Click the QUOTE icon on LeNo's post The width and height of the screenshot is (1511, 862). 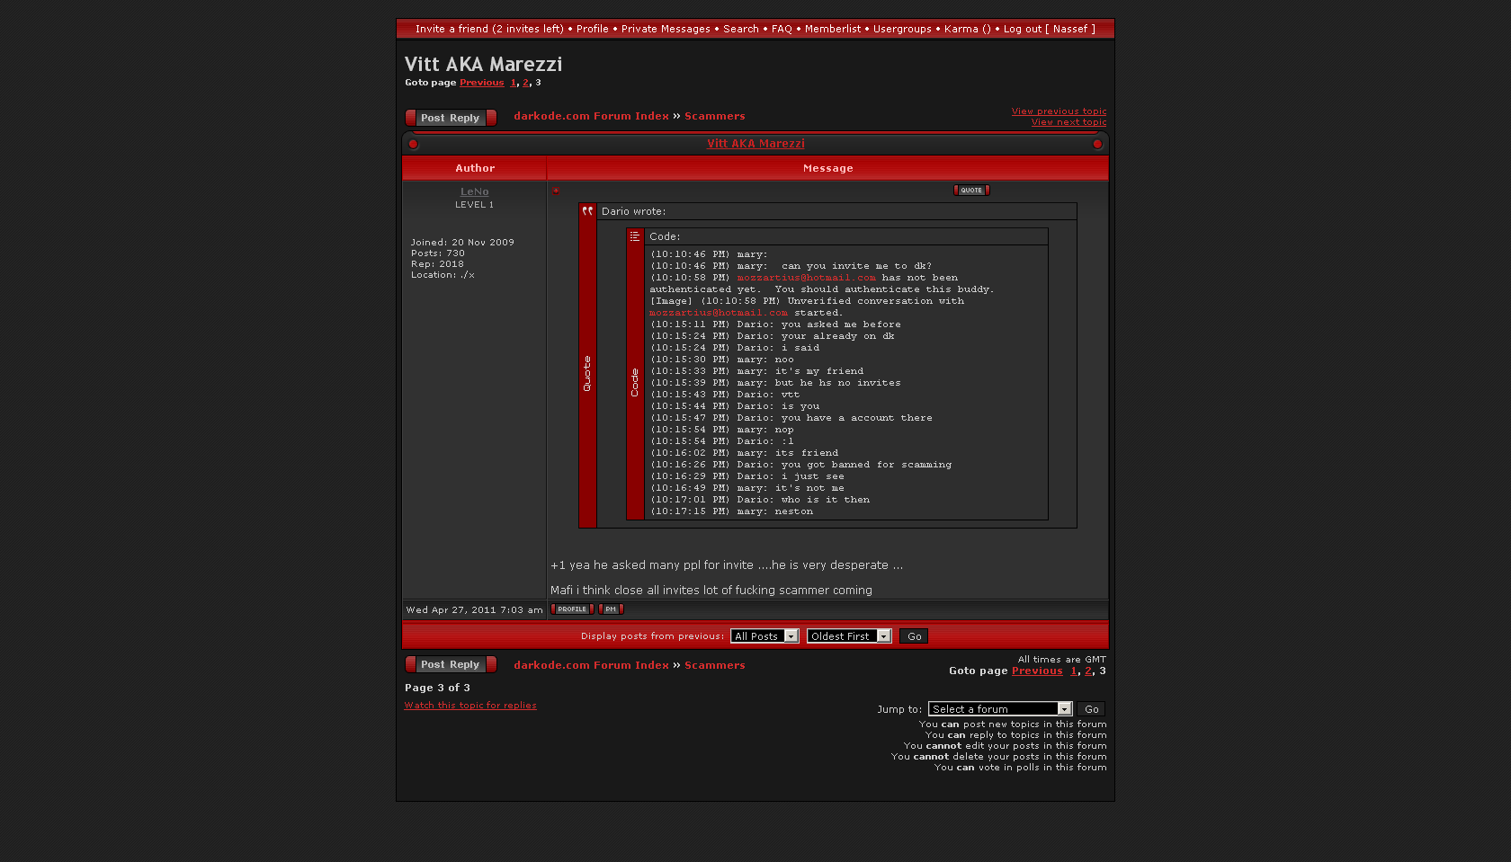click(x=971, y=191)
